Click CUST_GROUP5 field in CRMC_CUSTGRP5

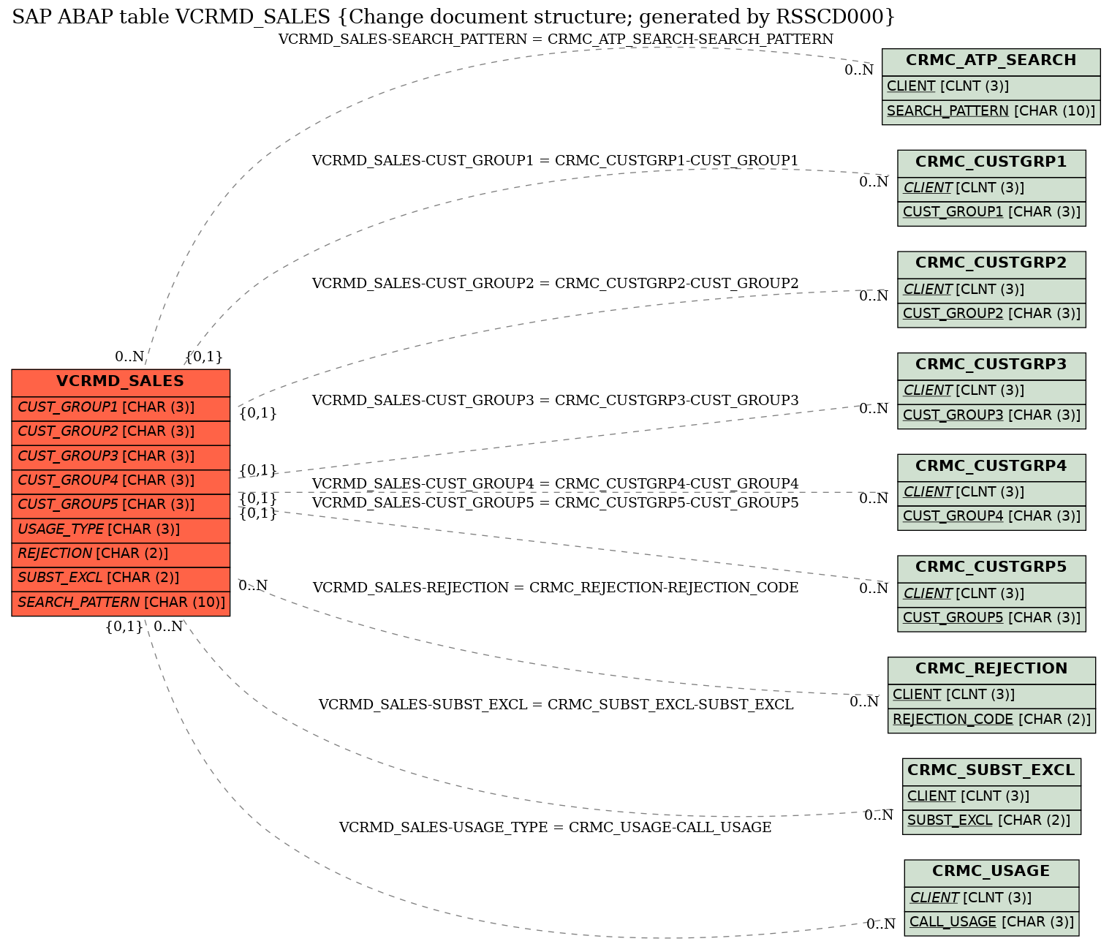click(991, 618)
